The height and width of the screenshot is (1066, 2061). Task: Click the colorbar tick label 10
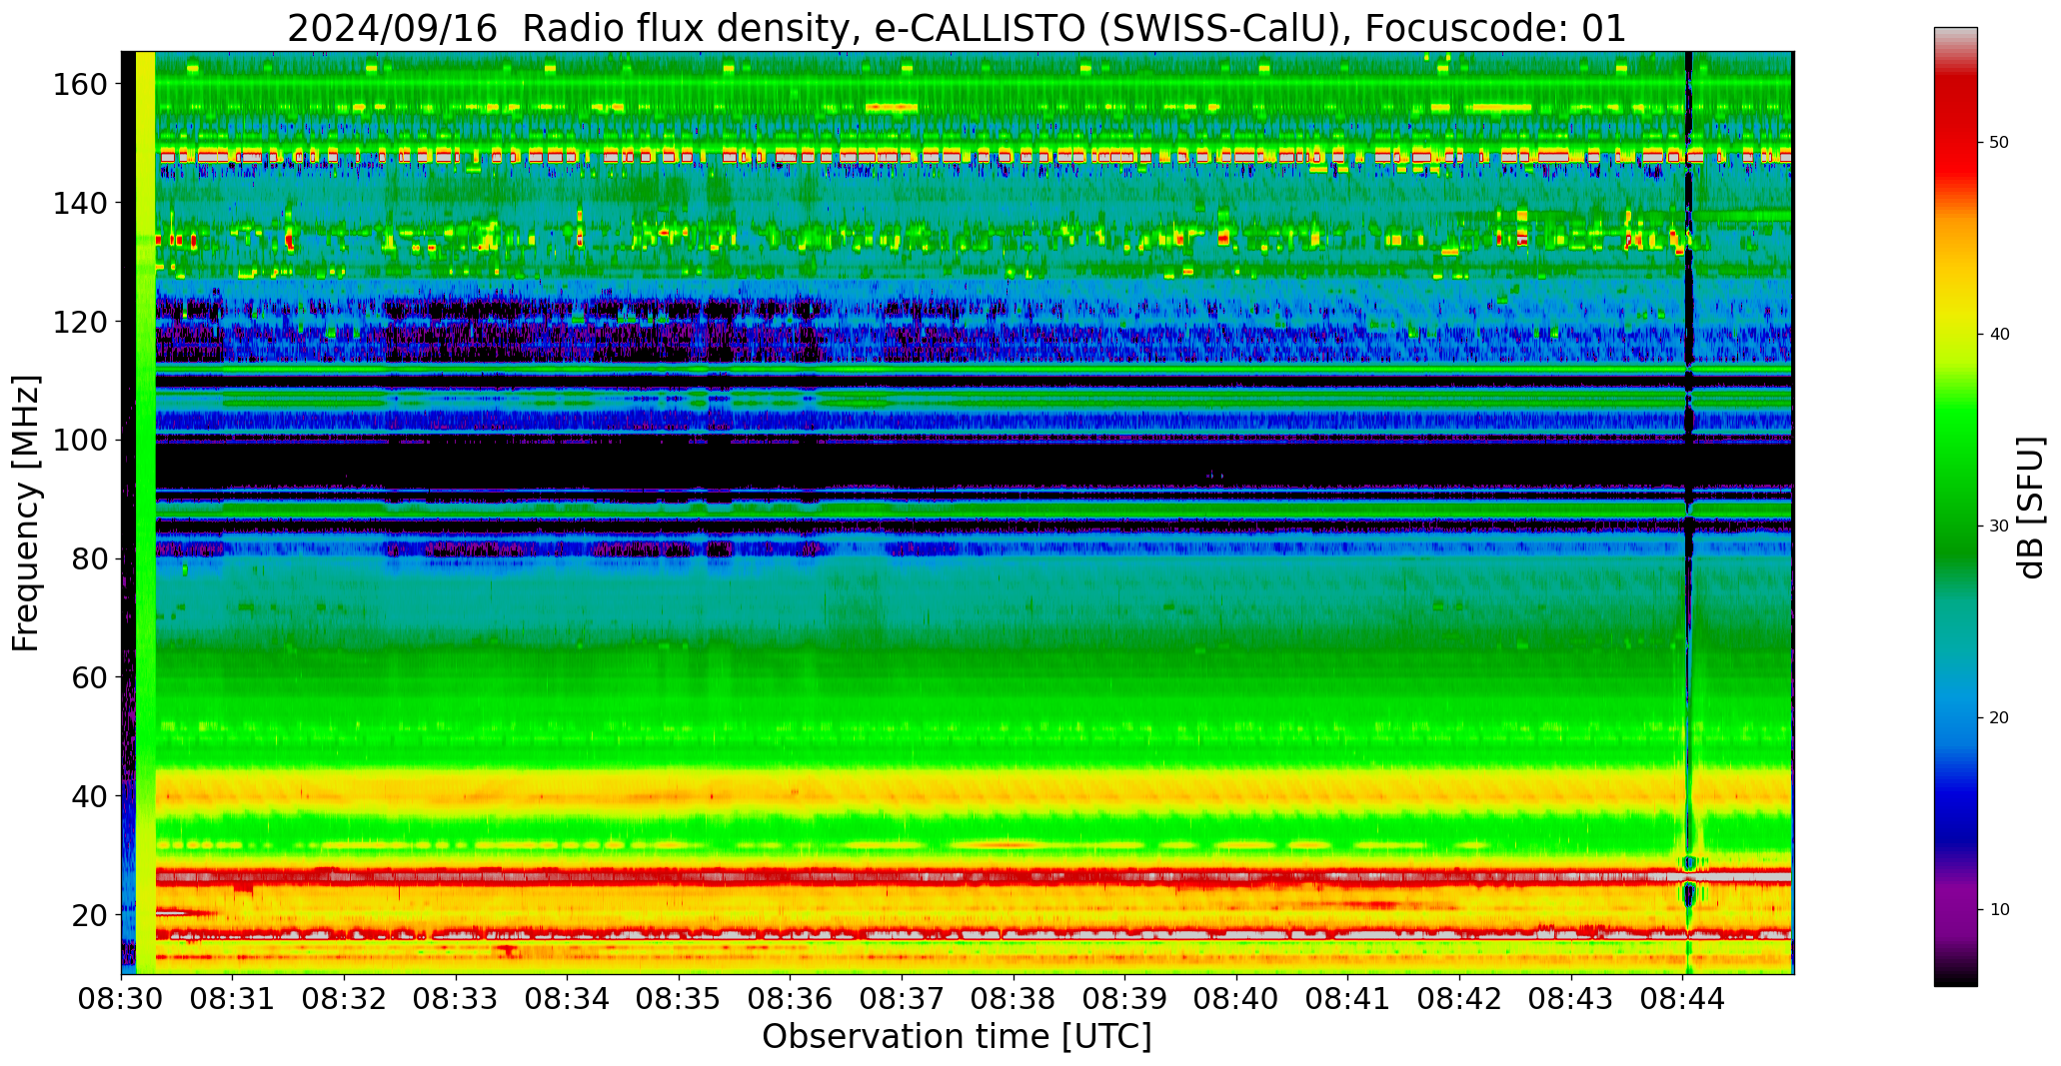tap(1999, 910)
